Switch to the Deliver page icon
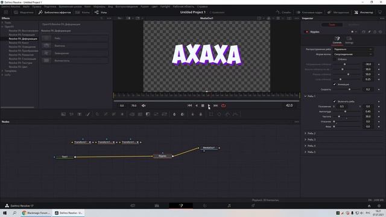 click(253, 206)
